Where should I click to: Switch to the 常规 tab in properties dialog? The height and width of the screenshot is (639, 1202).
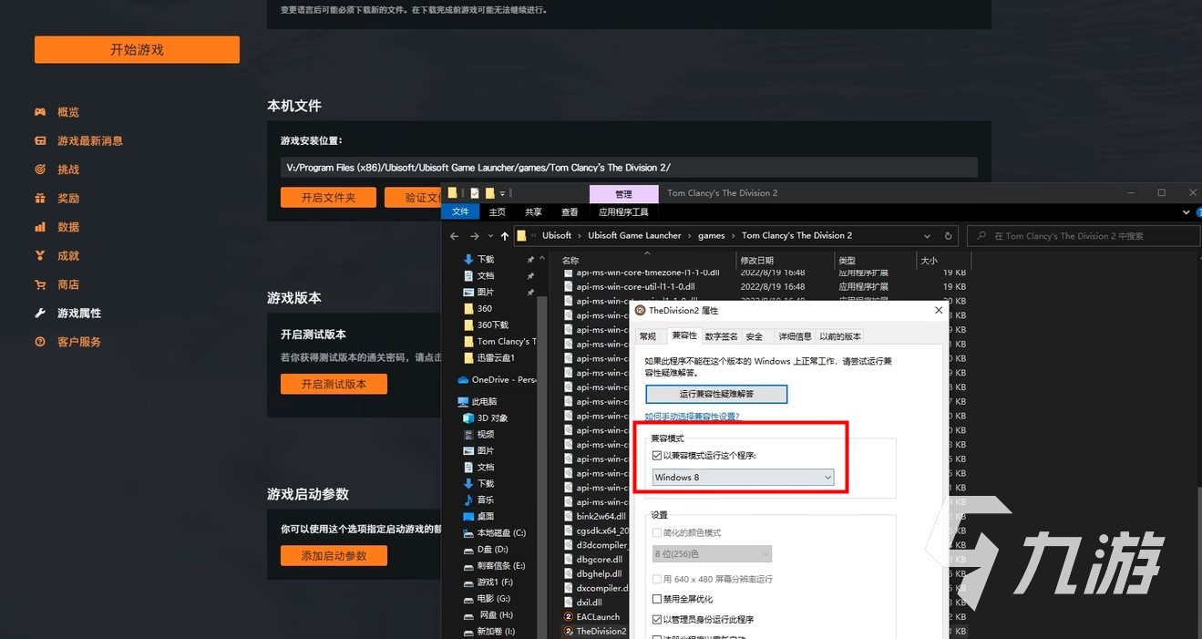tap(648, 337)
